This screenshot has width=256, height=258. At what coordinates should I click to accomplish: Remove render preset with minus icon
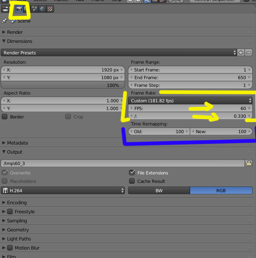click(249, 53)
